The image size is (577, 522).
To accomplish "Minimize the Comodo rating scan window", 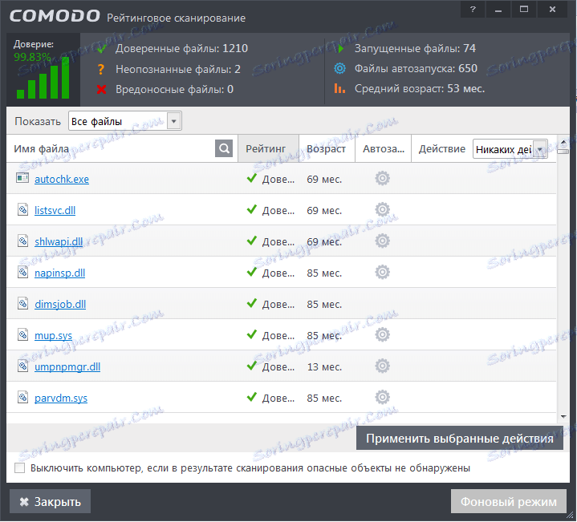I will coord(498,10).
